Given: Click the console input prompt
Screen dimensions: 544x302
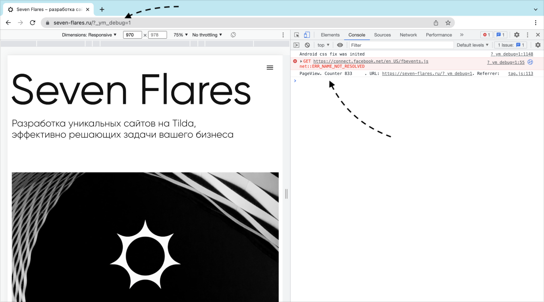Looking at the screenshot, I should 417,81.
